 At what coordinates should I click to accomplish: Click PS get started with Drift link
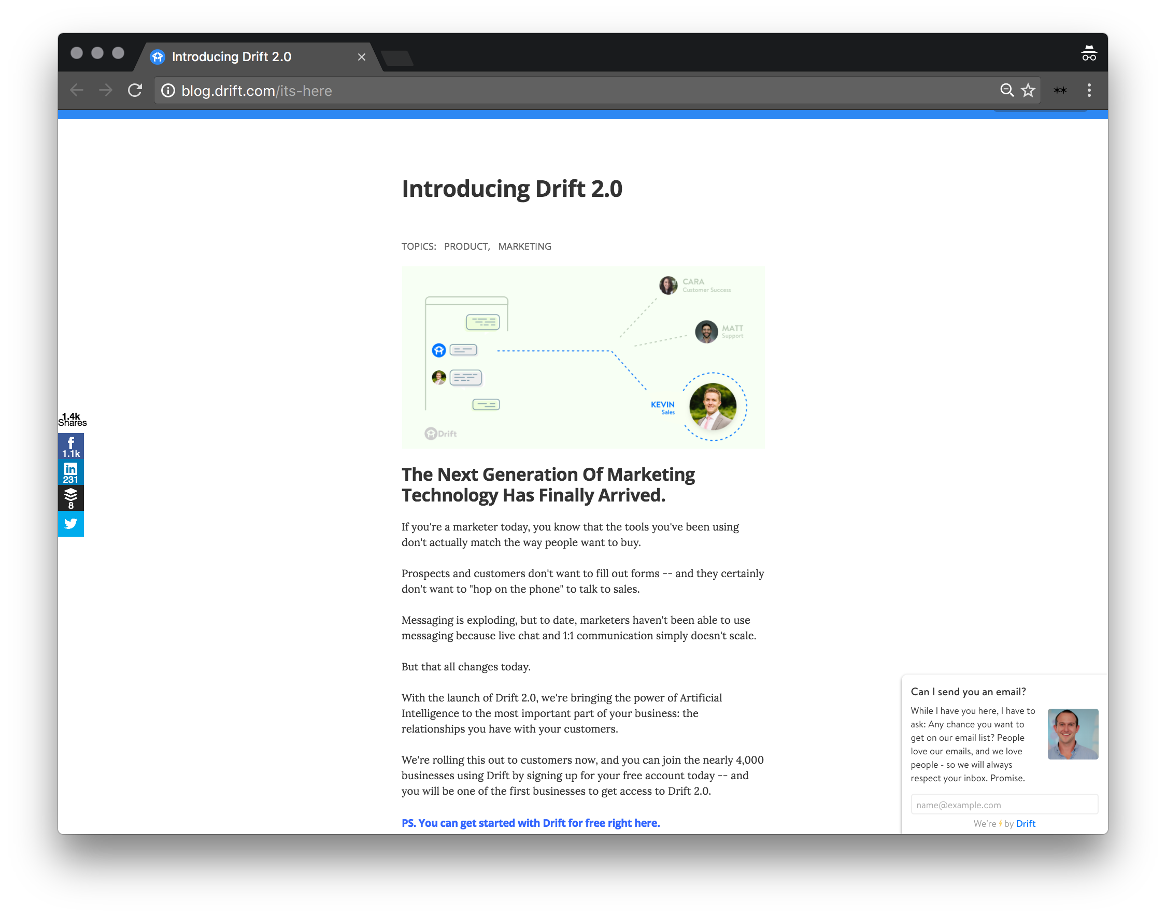531,823
